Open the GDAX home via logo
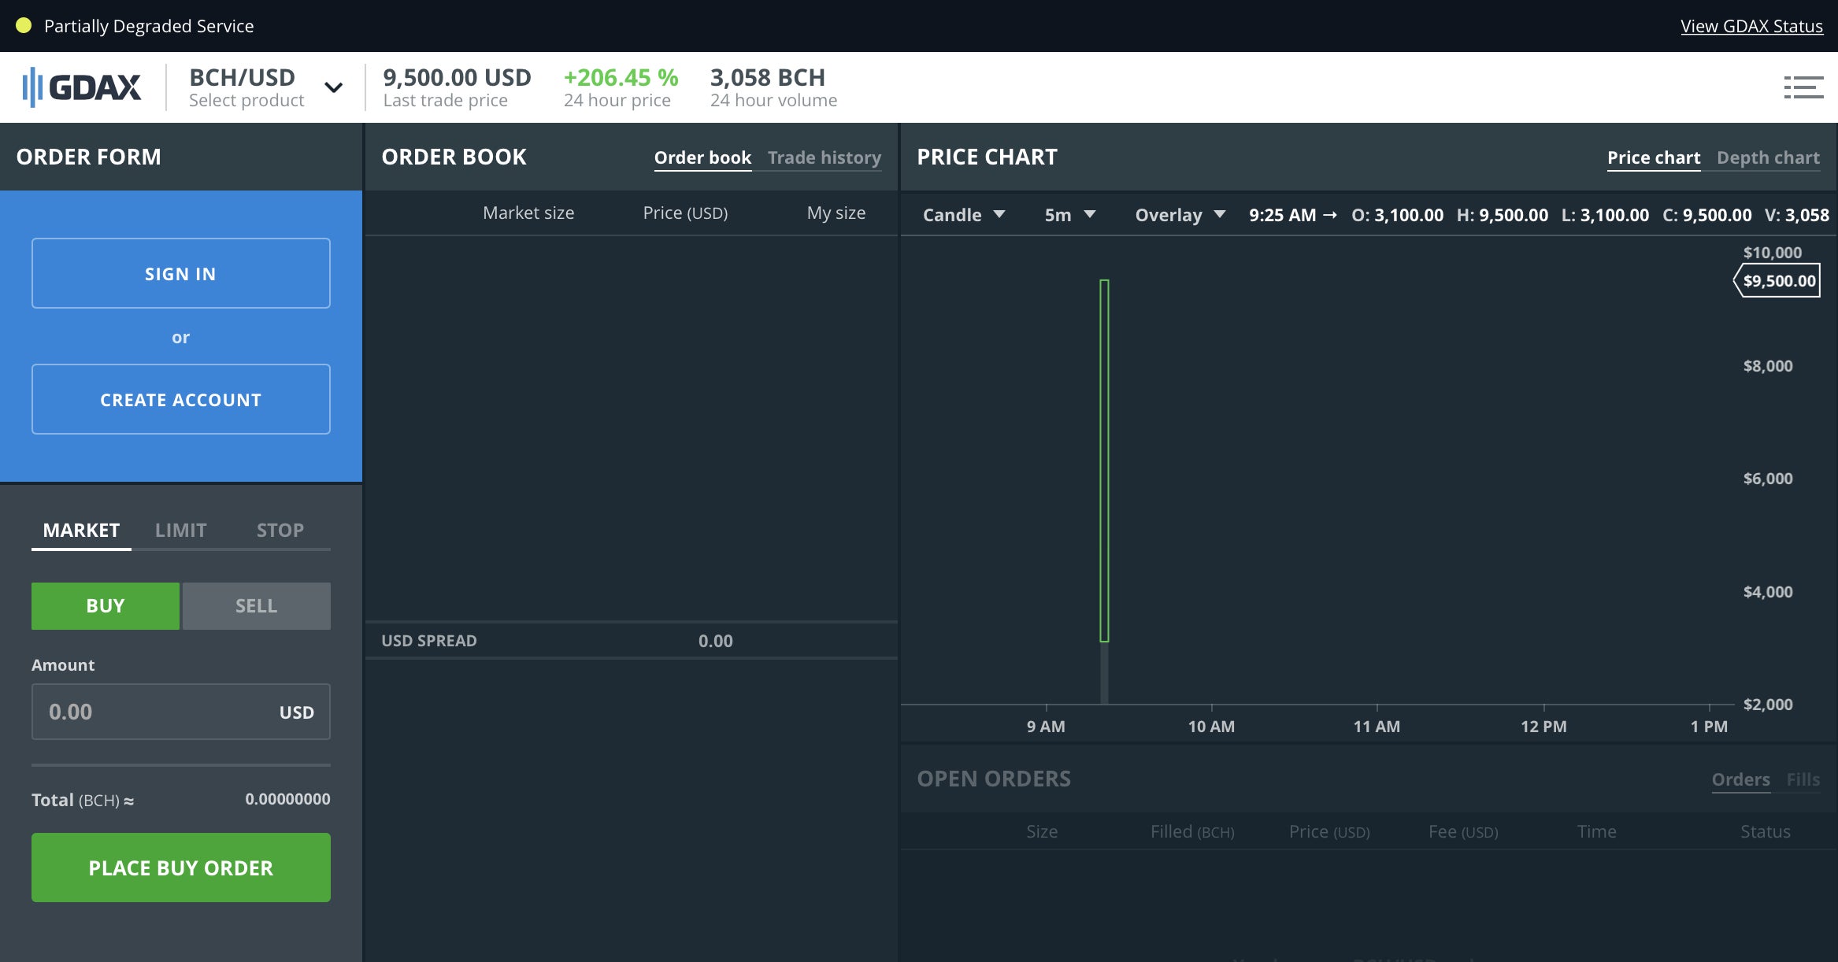Screen dimensions: 1838x962 (82, 87)
